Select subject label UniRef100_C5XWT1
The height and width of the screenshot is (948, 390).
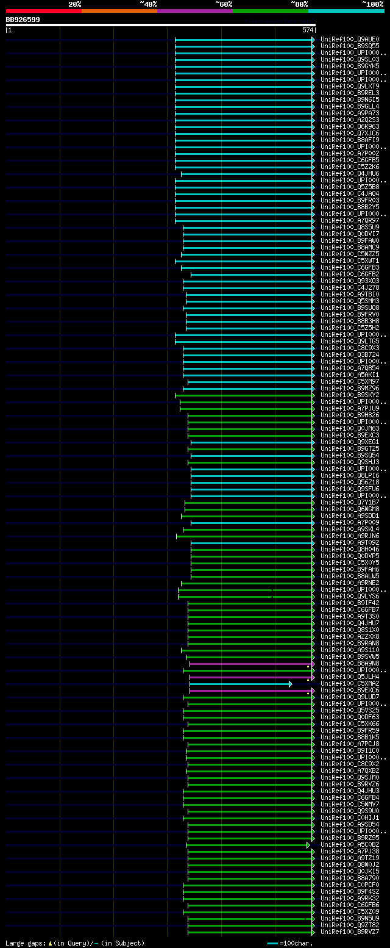350,261
